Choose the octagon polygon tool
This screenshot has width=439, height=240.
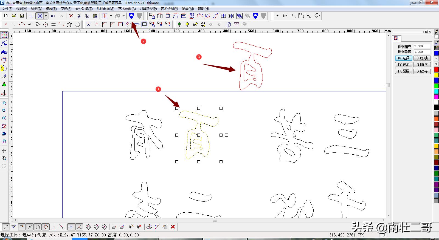(x=77, y=24)
